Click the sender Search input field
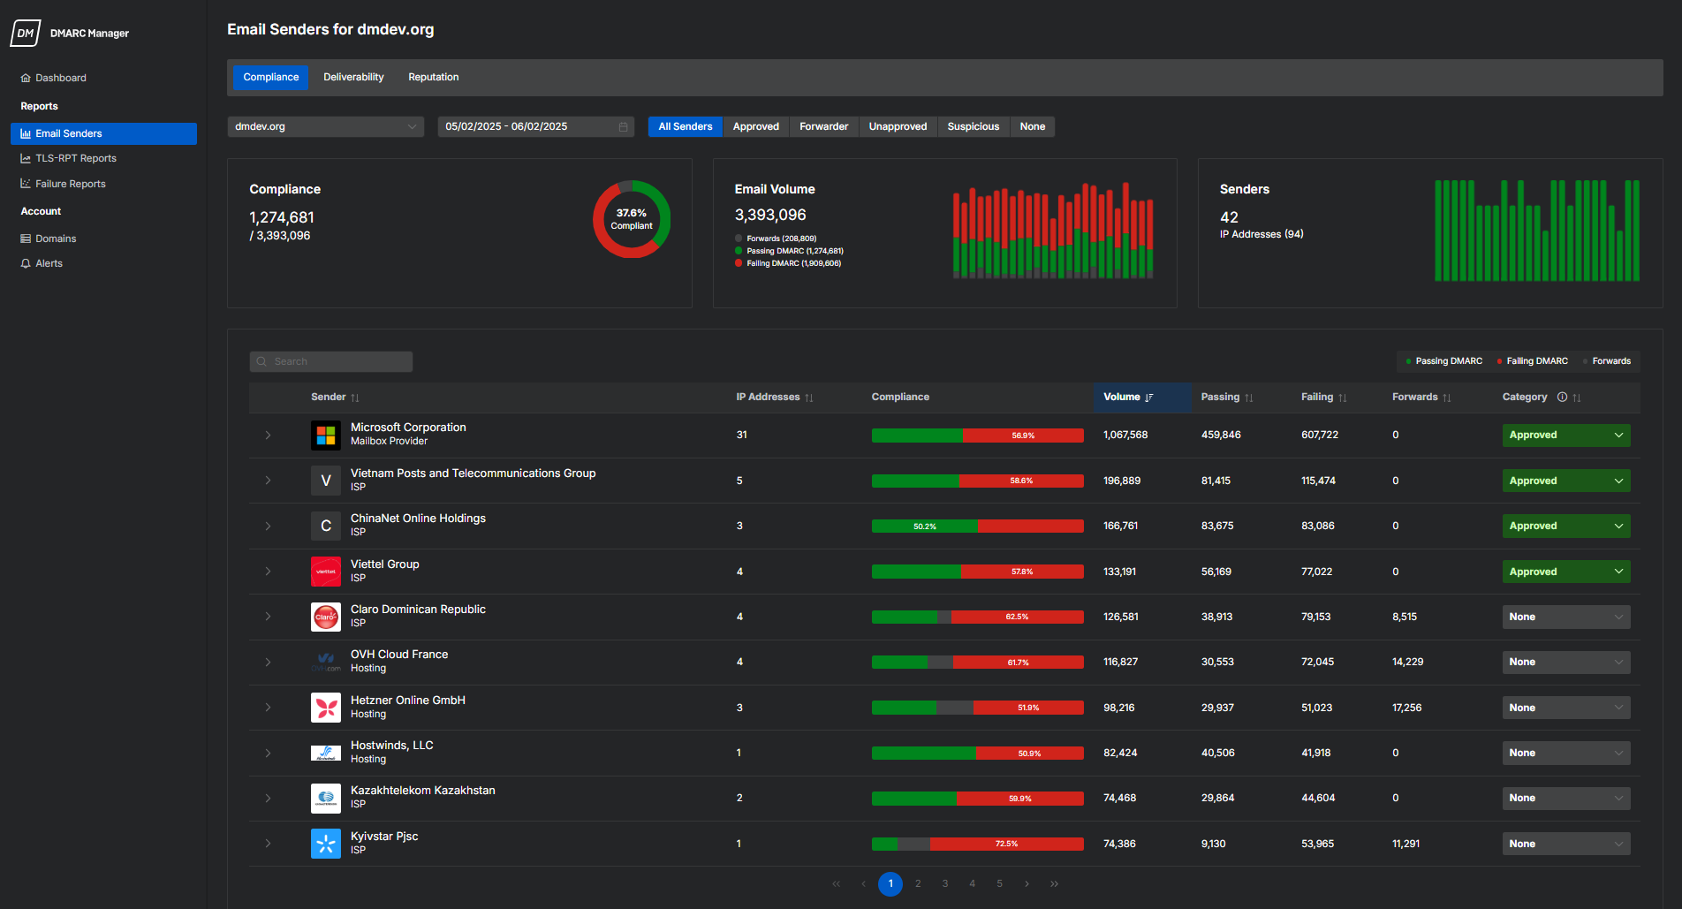 pyautogui.click(x=331, y=362)
